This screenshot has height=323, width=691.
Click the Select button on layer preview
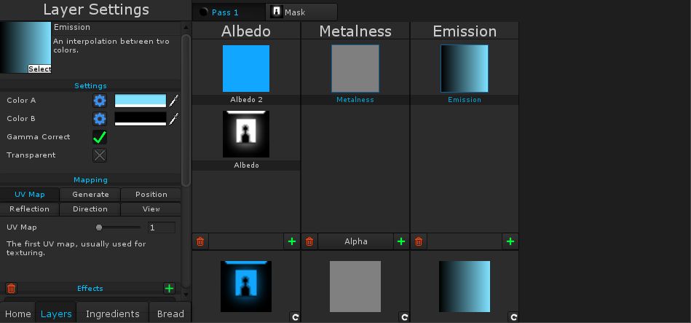[x=40, y=69]
